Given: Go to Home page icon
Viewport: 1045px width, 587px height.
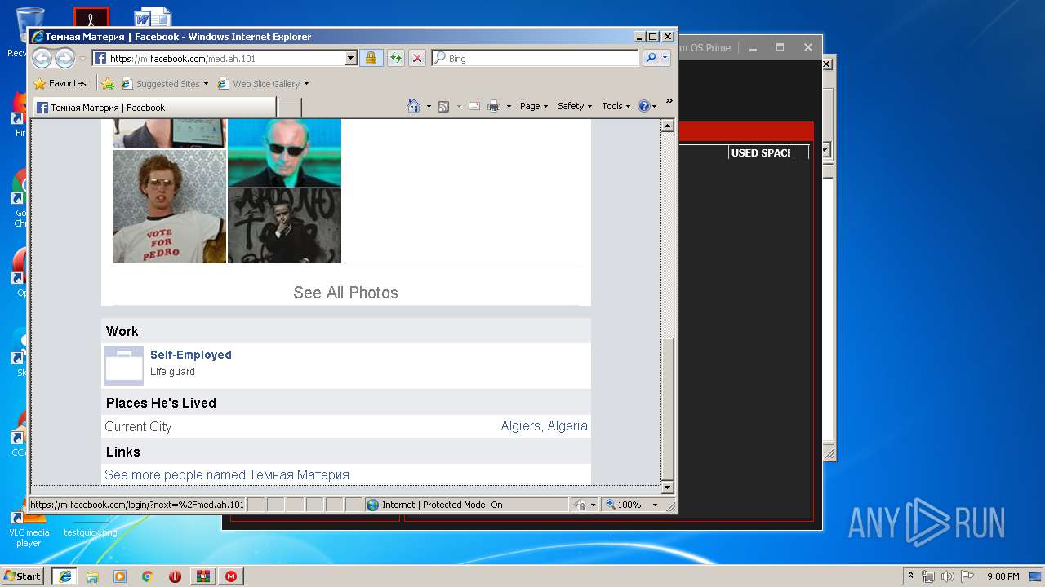Looking at the screenshot, I should [414, 106].
